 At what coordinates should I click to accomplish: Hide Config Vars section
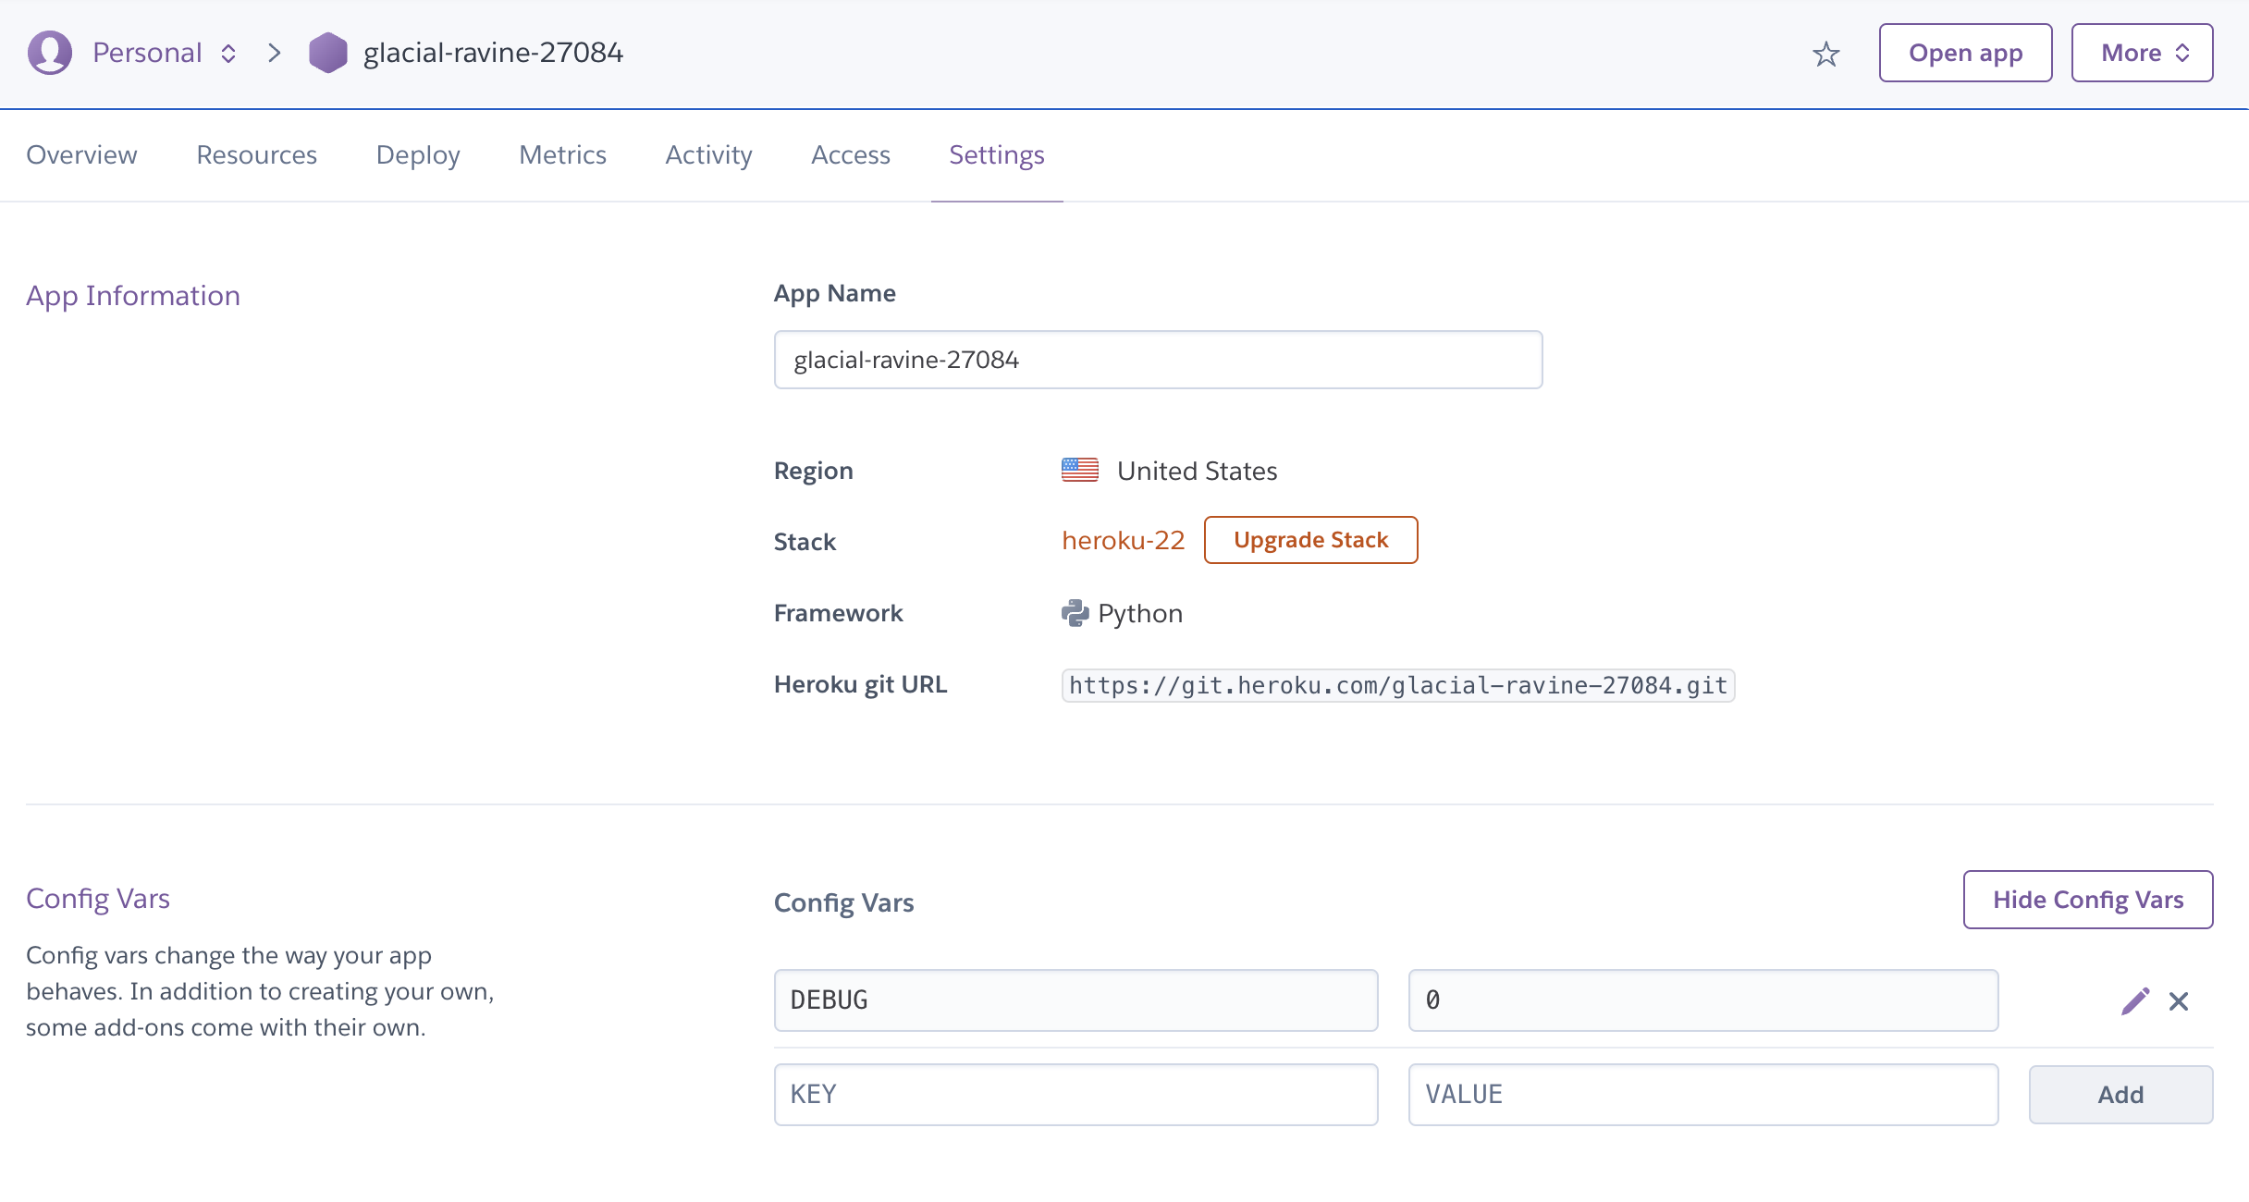(x=2088, y=900)
